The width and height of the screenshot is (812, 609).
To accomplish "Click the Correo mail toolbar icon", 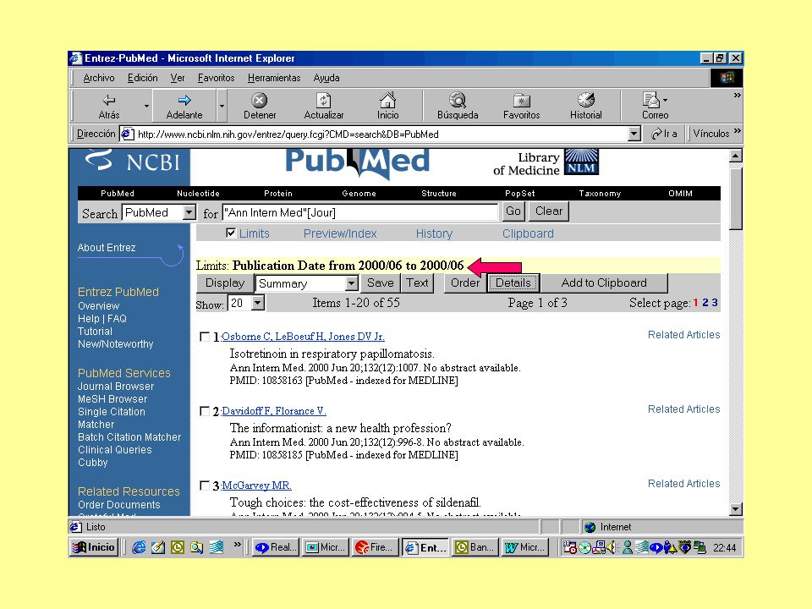I will click(655, 107).
